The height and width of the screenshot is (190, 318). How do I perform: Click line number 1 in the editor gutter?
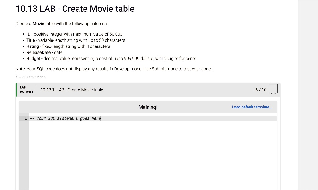(25, 118)
